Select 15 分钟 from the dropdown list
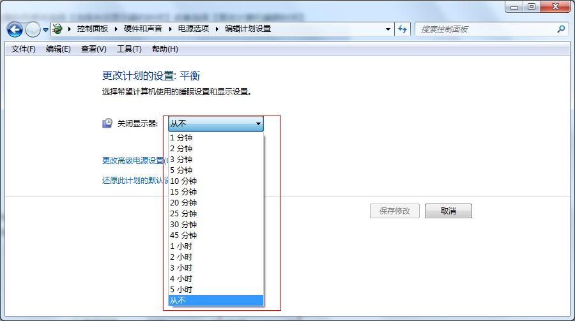575x321 pixels. point(216,192)
